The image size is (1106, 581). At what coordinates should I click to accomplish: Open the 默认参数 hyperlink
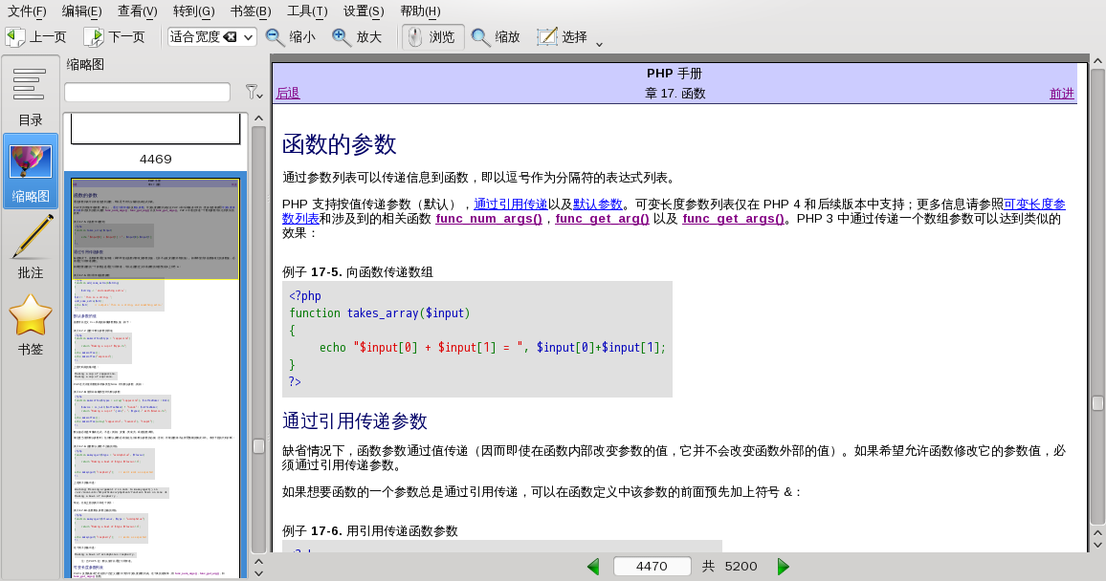tap(597, 204)
